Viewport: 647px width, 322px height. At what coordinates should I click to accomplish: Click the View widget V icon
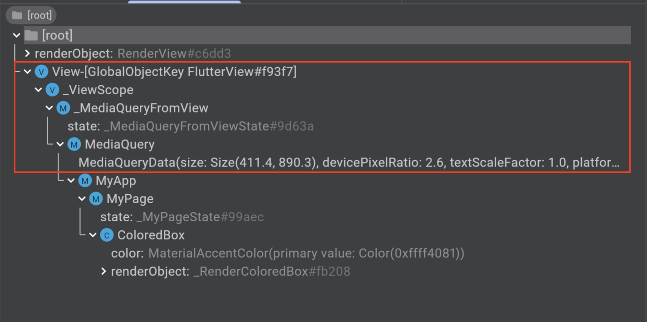tap(41, 72)
